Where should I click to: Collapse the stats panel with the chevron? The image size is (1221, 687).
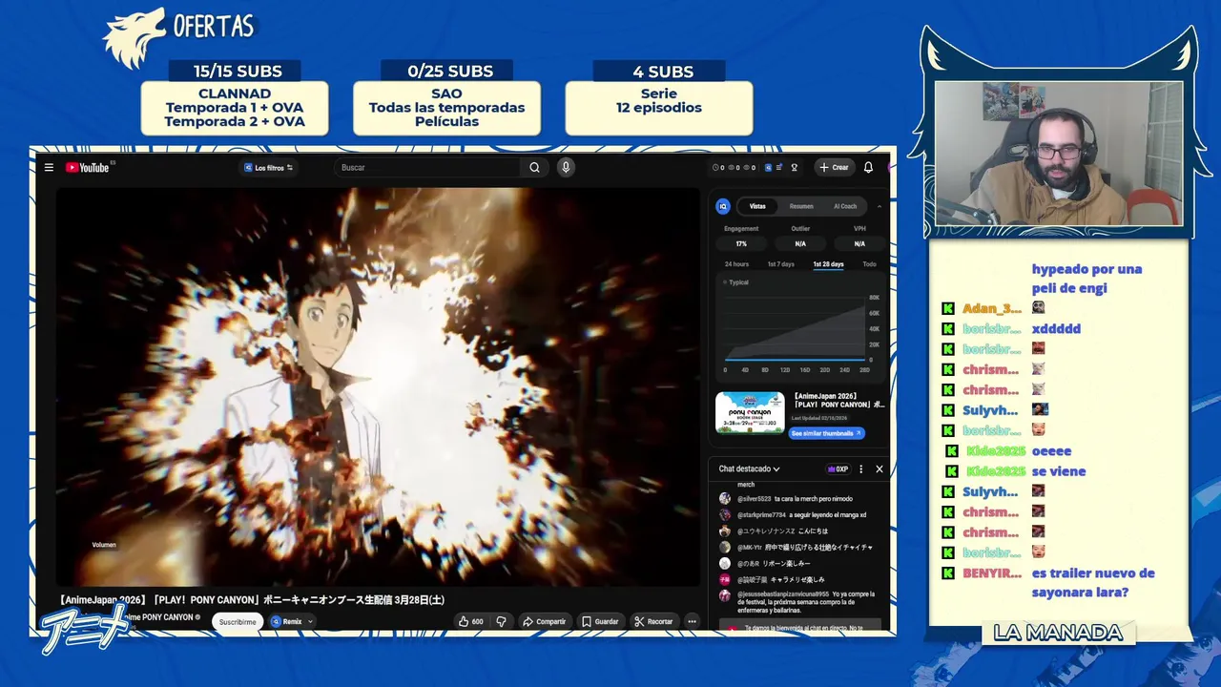coord(879,206)
